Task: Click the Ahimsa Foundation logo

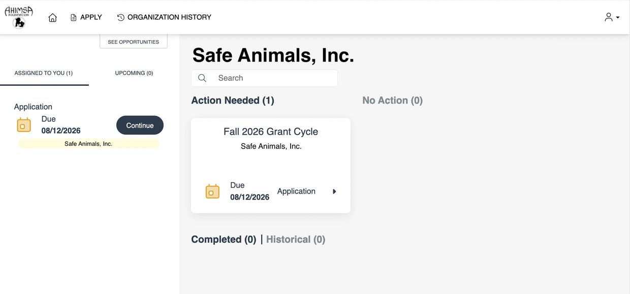Action: point(19,17)
